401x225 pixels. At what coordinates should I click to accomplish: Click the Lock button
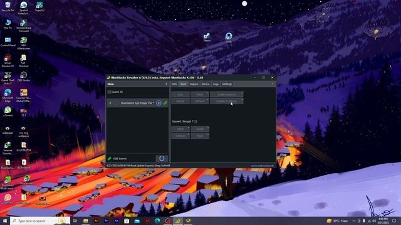click(x=180, y=94)
